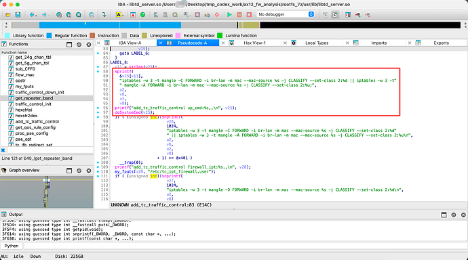This screenshot has width=468, height=260.
Task: Select get_qos_rule_config in the function list
Action: pos(35,127)
